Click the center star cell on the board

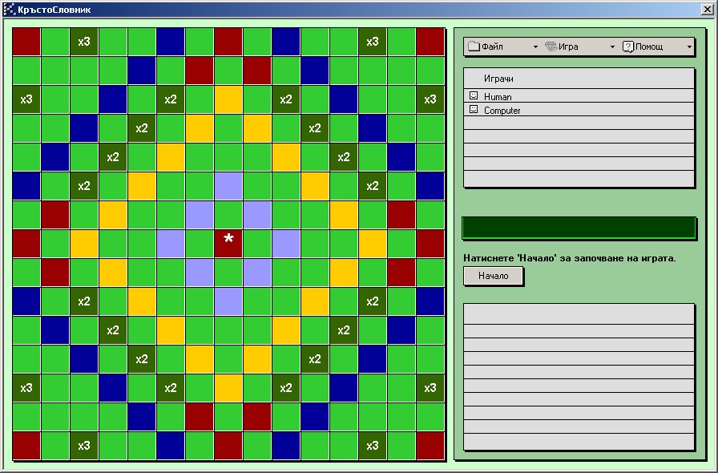[x=228, y=244]
